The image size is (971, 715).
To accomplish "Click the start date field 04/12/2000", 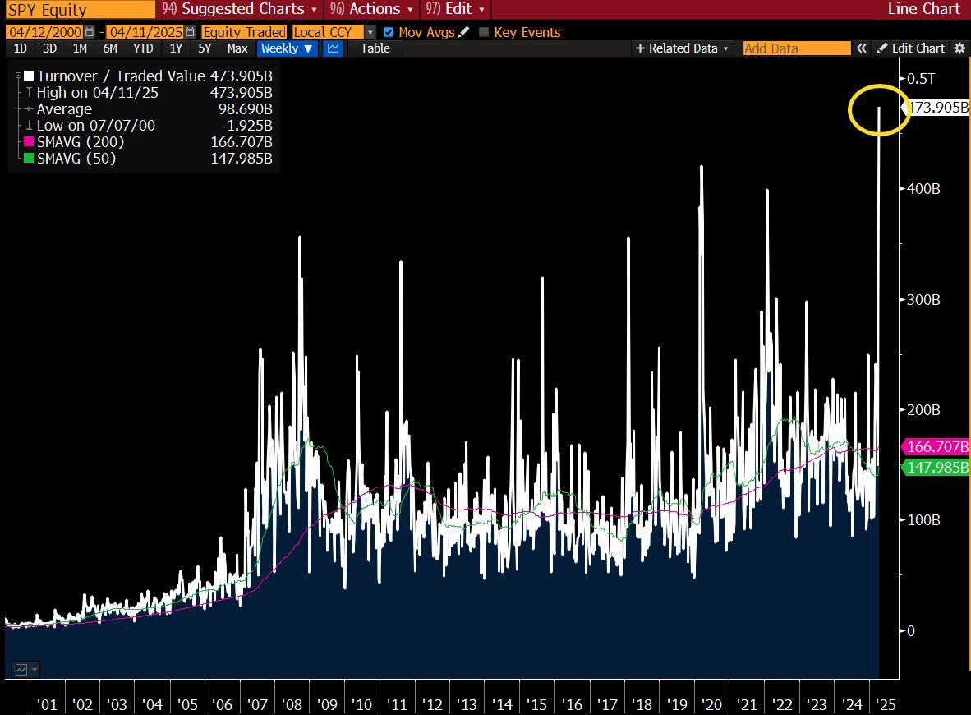I will click(x=45, y=32).
